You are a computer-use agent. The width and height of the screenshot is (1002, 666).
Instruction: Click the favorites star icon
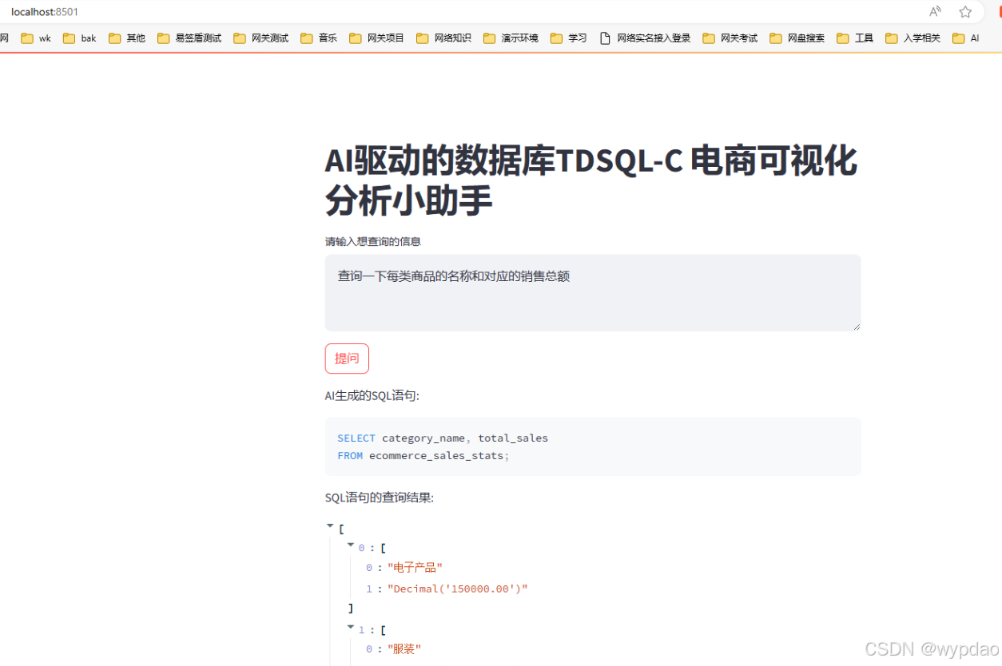(965, 11)
